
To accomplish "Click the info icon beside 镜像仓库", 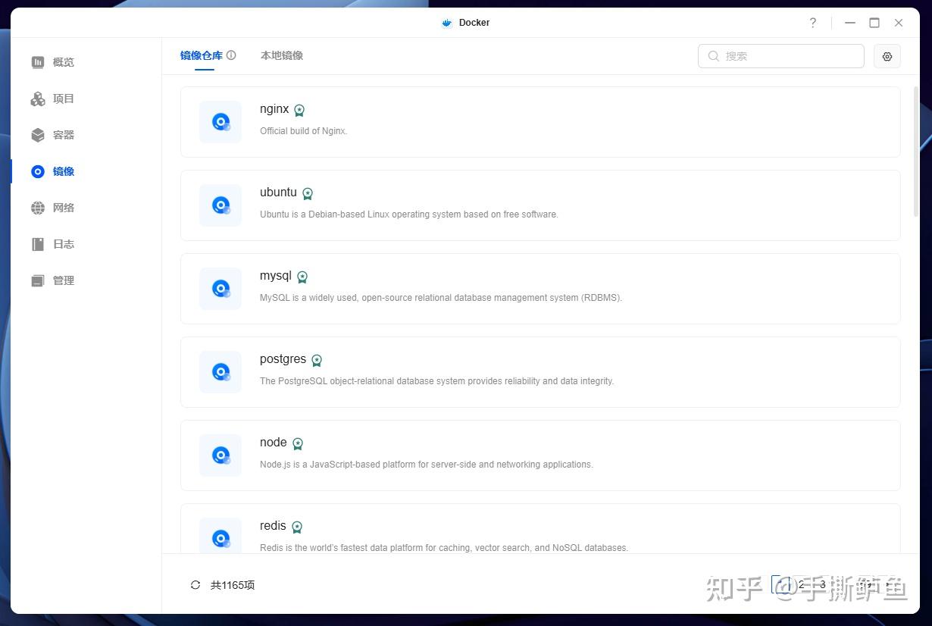I will [x=231, y=55].
